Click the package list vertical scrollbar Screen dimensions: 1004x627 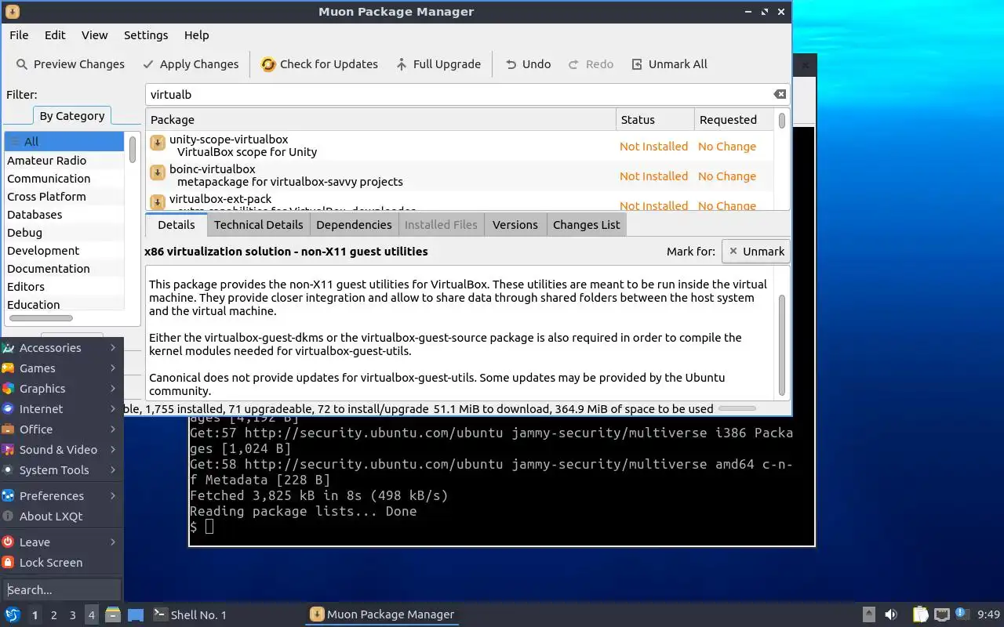point(782,121)
